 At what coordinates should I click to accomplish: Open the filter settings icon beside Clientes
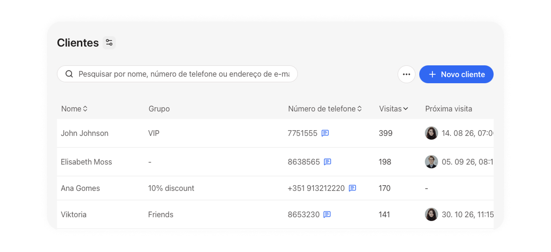coord(109,43)
